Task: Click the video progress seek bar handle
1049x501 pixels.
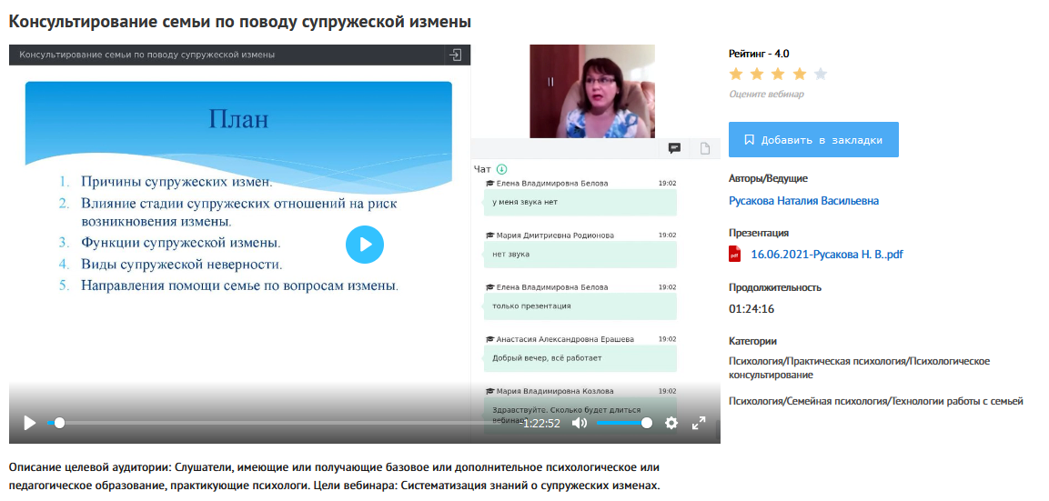Action: point(59,423)
